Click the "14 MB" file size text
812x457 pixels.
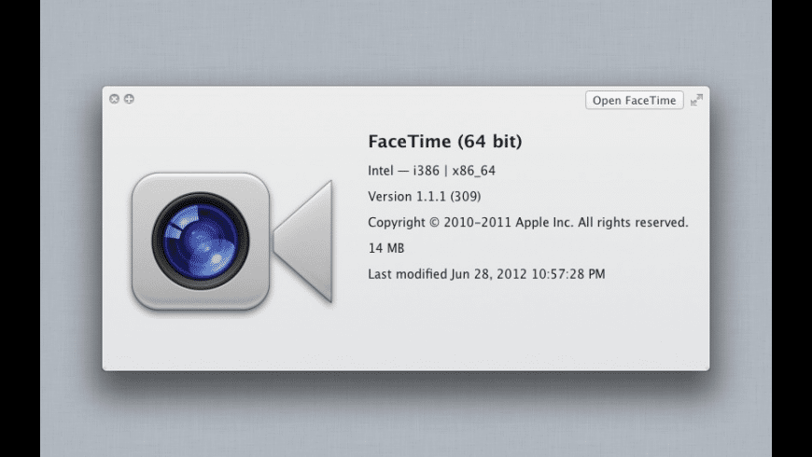pyautogui.click(x=387, y=249)
